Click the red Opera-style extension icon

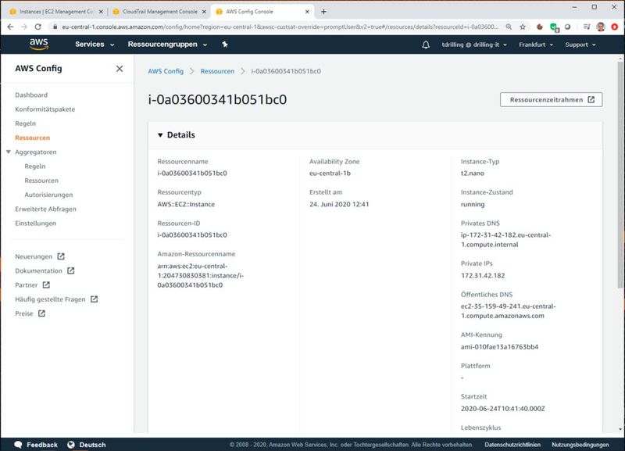[615, 27]
